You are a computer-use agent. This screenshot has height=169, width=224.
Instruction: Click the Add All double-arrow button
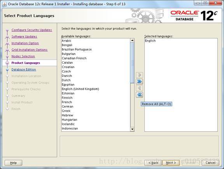[x=140, y=82]
